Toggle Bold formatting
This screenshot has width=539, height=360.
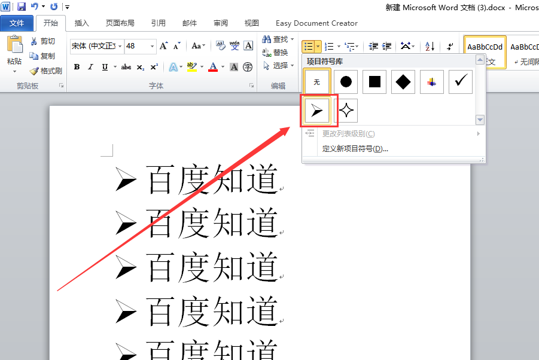click(77, 67)
